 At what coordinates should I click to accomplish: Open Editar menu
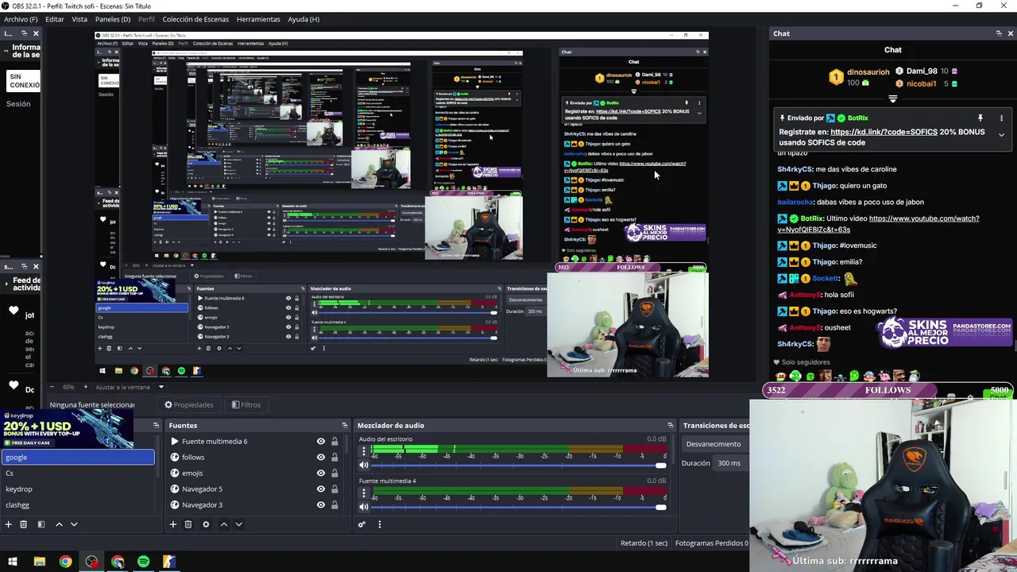[x=55, y=19]
